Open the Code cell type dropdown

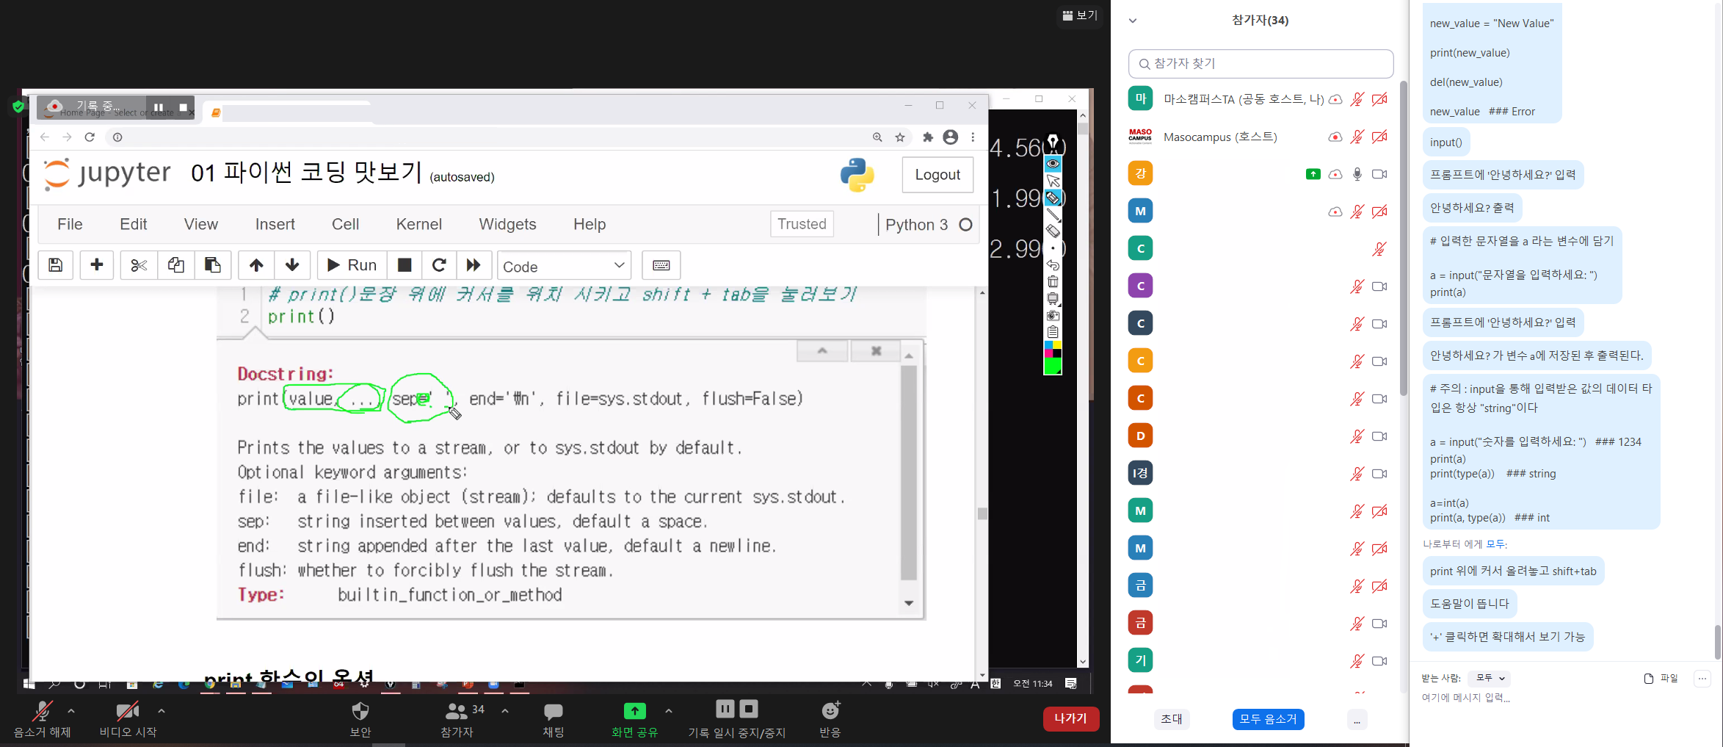[563, 266]
